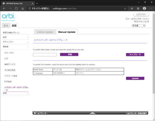This screenshot has height=121, width=155.
Task: Click the Model Name column header
Action: pos(43,70)
